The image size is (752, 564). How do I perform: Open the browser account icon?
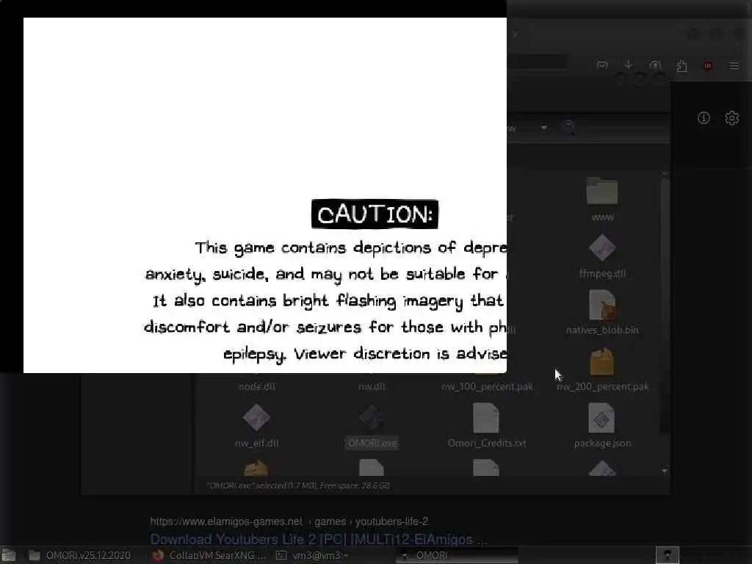(x=655, y=65)
